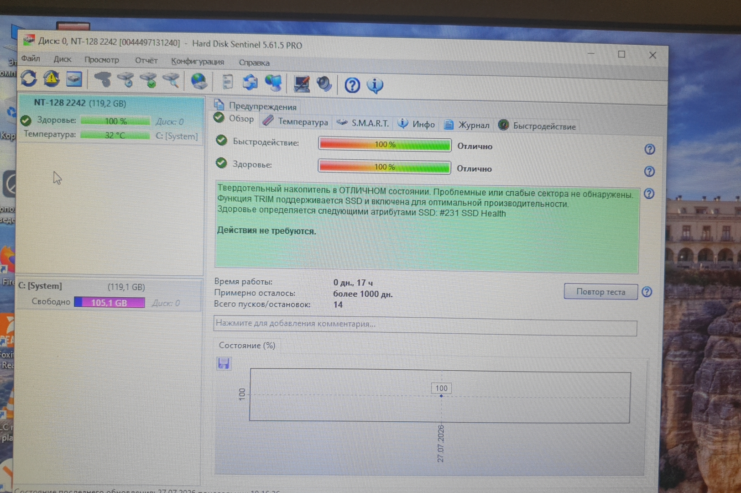The width and height of the screenshot is (741, 493).
Task: Click the purple 105,1 GB free space bar
Action: pos(110,302)
